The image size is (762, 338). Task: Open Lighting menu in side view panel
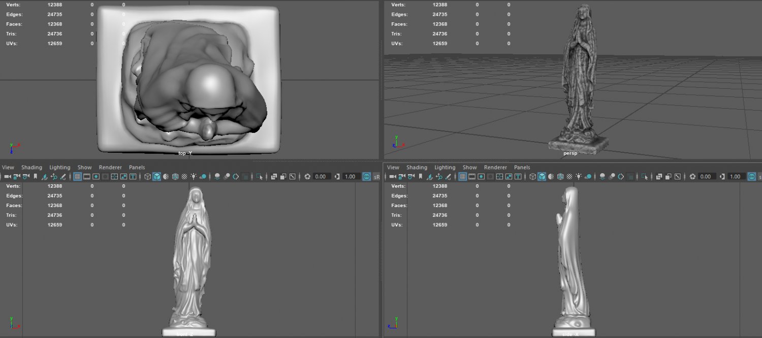(x=444, y=167)
